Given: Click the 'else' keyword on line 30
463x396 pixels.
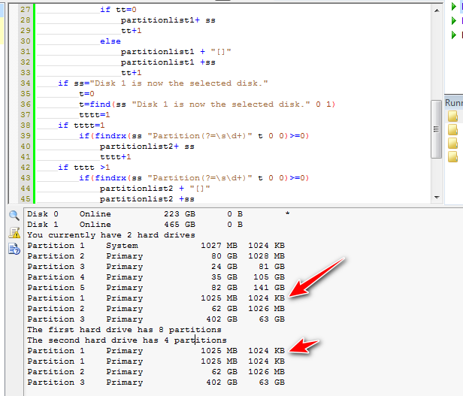Looking at the screenshot, I should [x=110, y=41].
